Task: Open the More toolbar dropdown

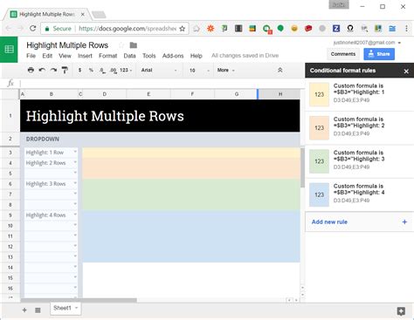Action: [x=225, y=70]
